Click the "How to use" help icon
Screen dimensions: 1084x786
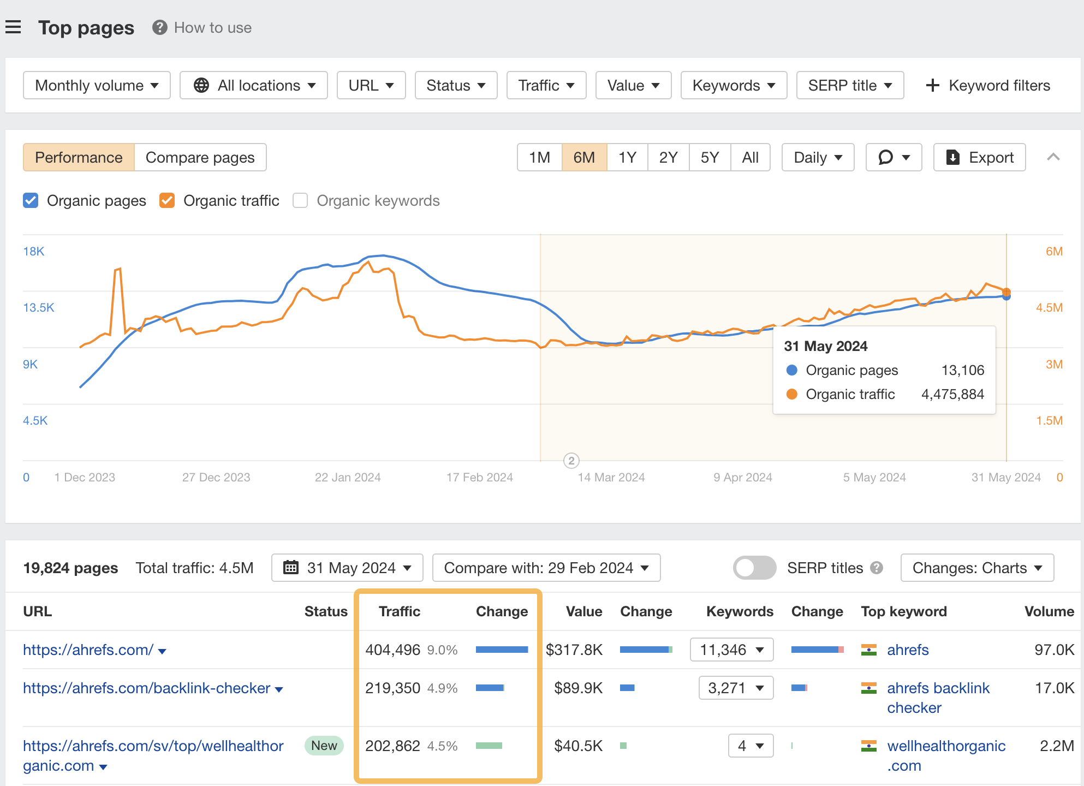point(159,27)
